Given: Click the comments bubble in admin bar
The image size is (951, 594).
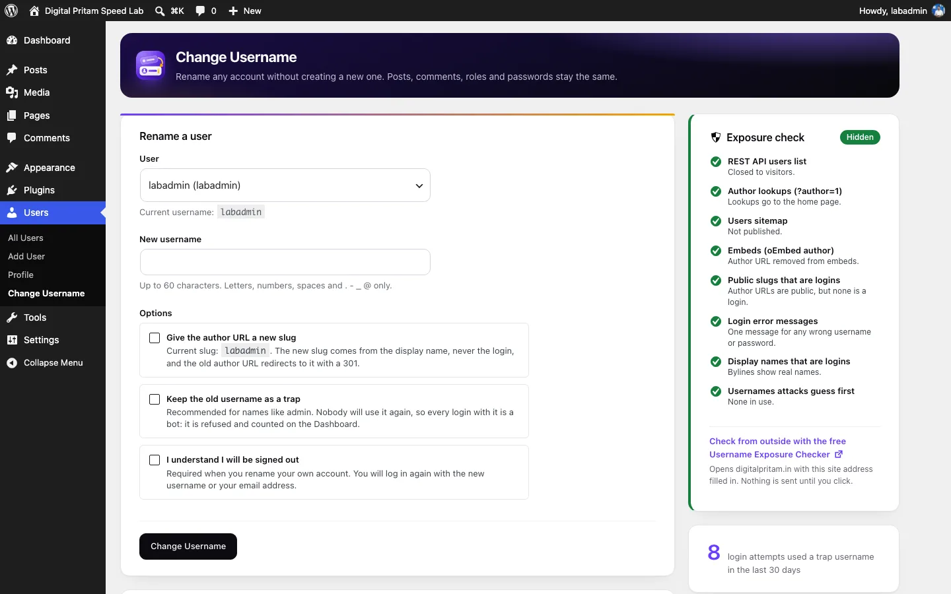Looking at the screenshot, I should [201, 11].
